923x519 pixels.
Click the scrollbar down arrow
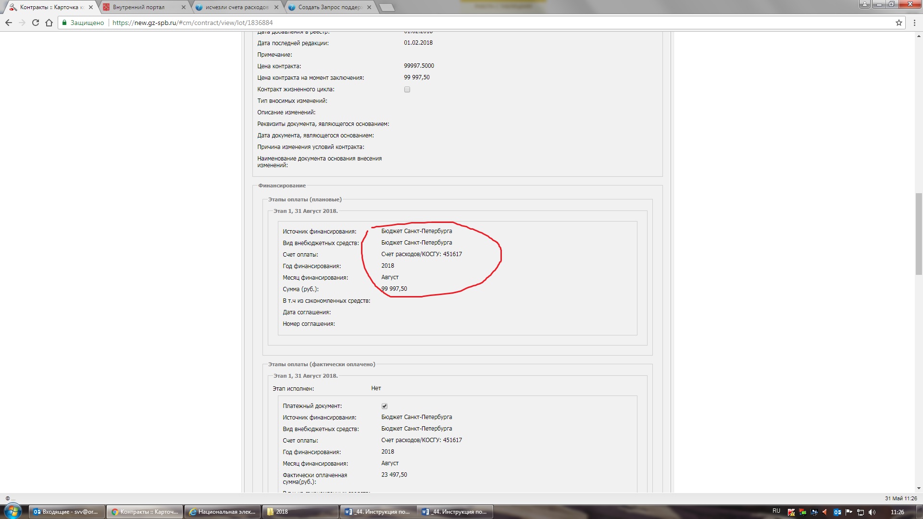[919, 488]
